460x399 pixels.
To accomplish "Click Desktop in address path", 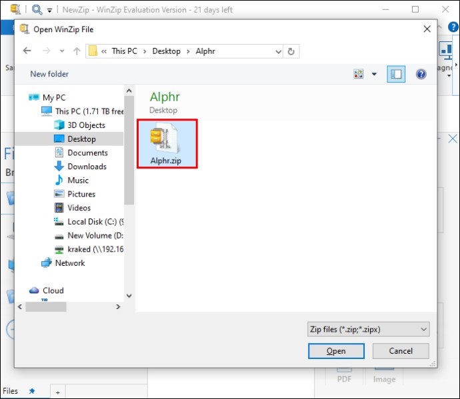I will coord(167,51).
